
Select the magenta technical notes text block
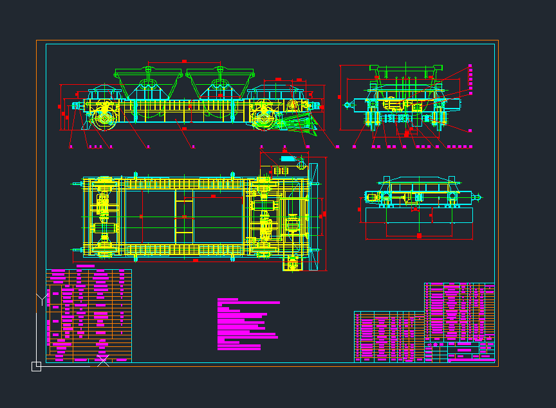click(x=247, y=324)
